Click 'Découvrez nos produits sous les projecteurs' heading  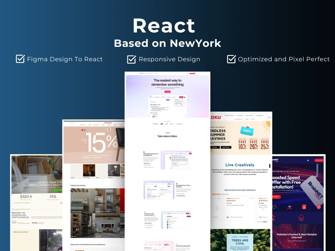88,244
